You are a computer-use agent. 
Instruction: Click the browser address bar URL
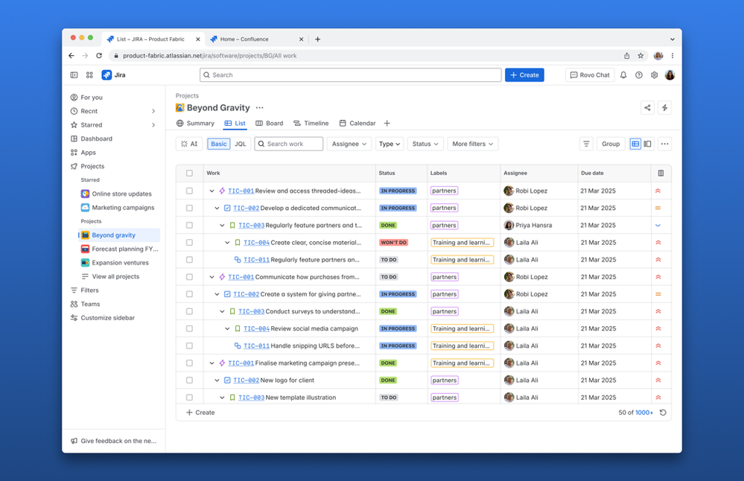point(210,56)
